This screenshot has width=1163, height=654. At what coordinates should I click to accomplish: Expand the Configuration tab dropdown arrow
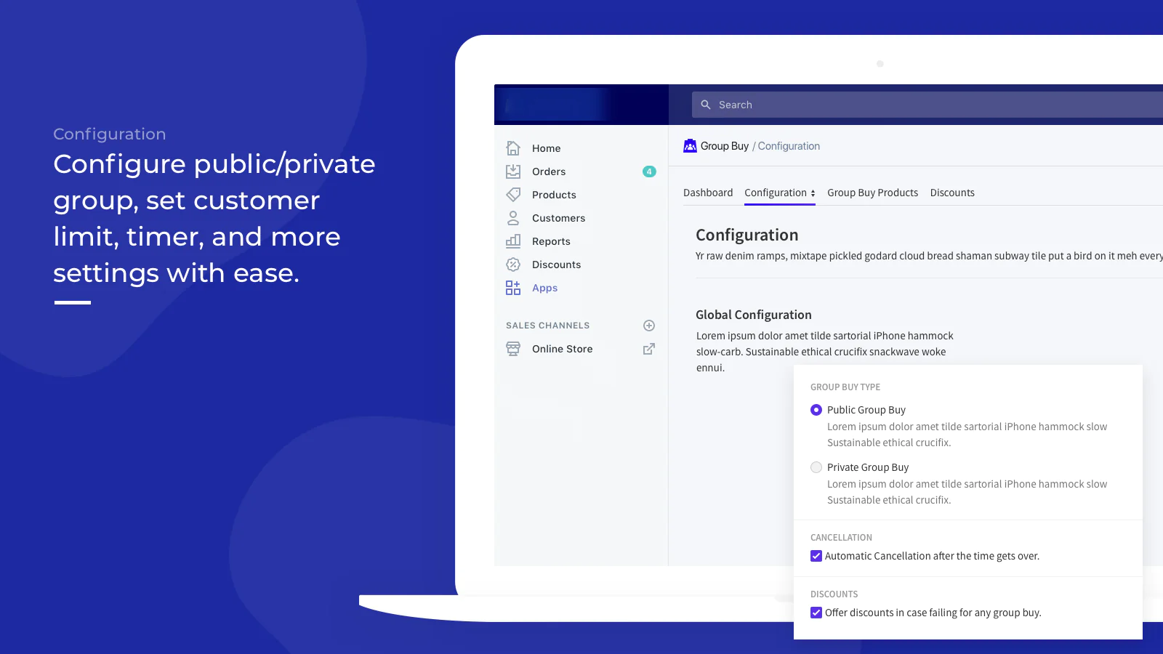[x=813, y=193]
